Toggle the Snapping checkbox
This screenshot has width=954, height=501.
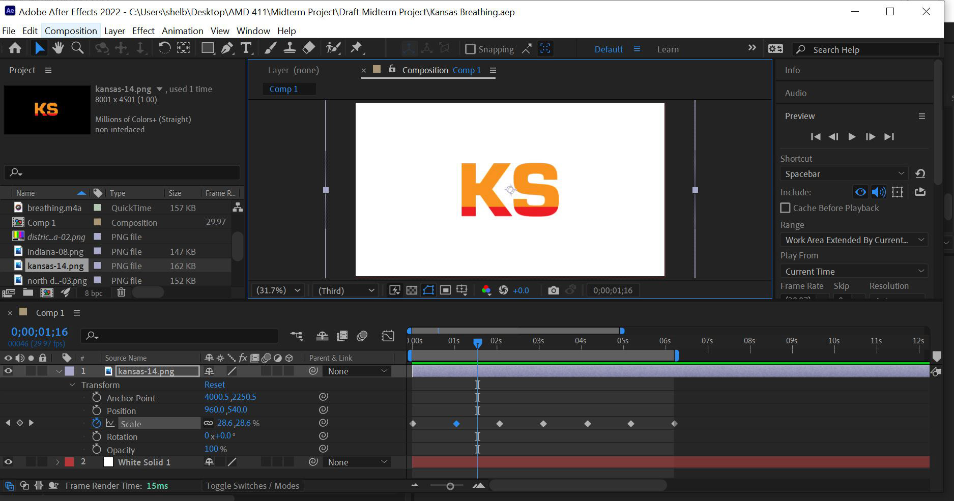click(470, 49)
